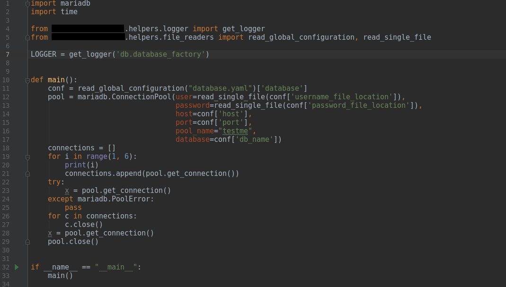Click line number 7 in the gutter
This screenshot has height=287, width=506.
8,54
